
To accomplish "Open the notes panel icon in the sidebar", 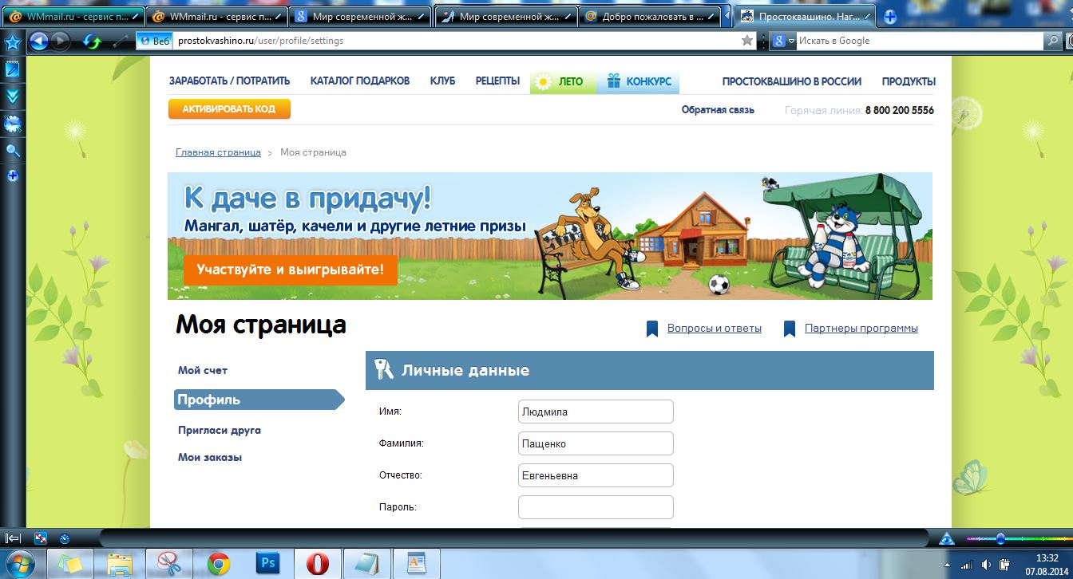I will [13, 69].
